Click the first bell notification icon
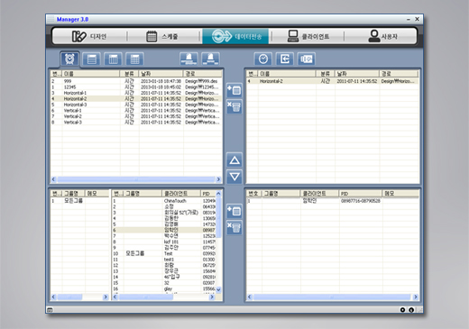Screen dimensions: 469x329 tap(189, 59)
